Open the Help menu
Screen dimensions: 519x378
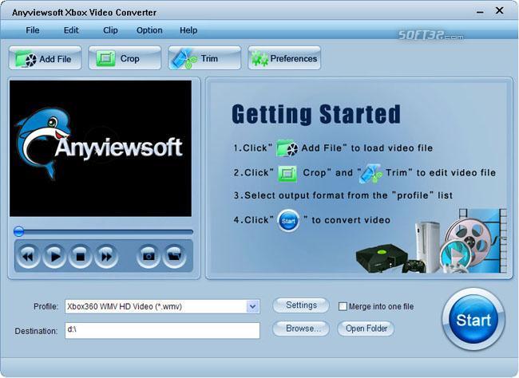tap(188, 30)
